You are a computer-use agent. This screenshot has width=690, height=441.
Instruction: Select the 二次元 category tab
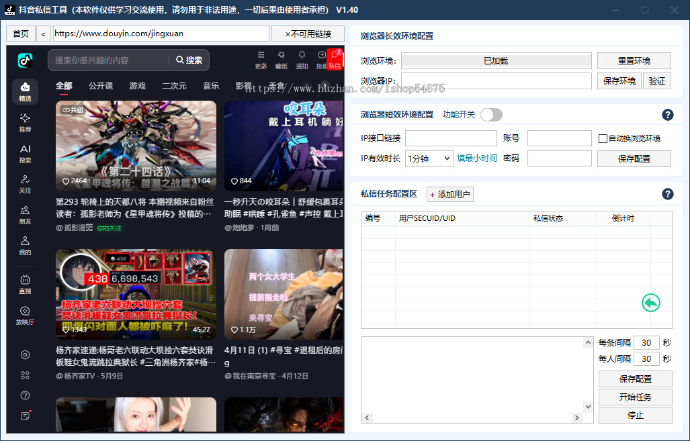point(174,86)
